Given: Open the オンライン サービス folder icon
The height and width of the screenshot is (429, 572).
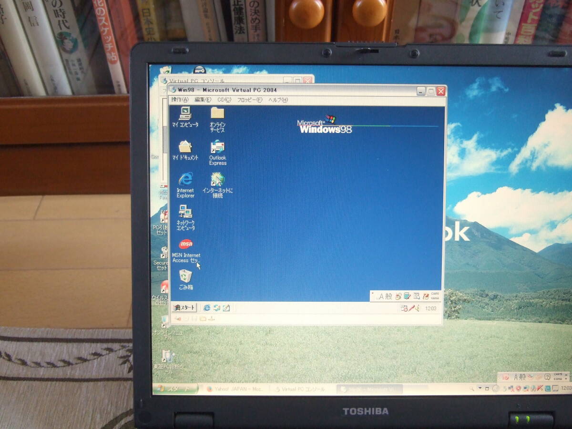Looking at the screenshot, I should pyautogui.click(x=217, y=119).
